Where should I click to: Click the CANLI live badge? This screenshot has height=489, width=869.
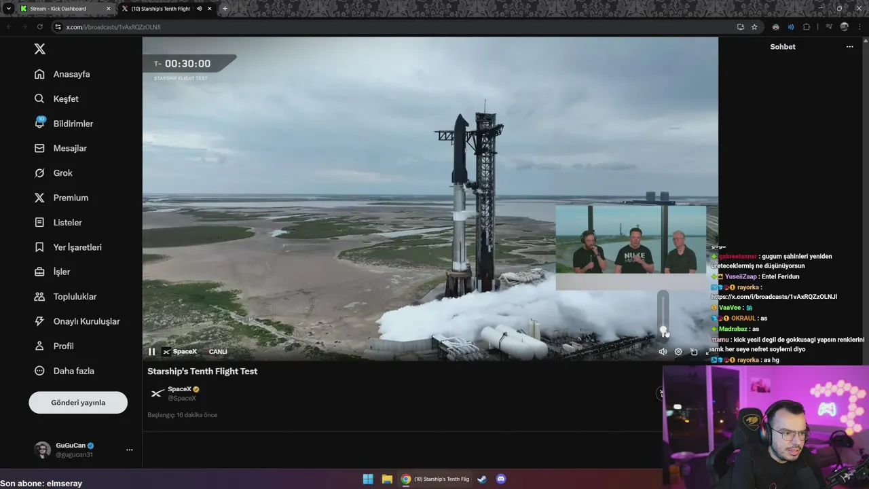coord(218,351)
